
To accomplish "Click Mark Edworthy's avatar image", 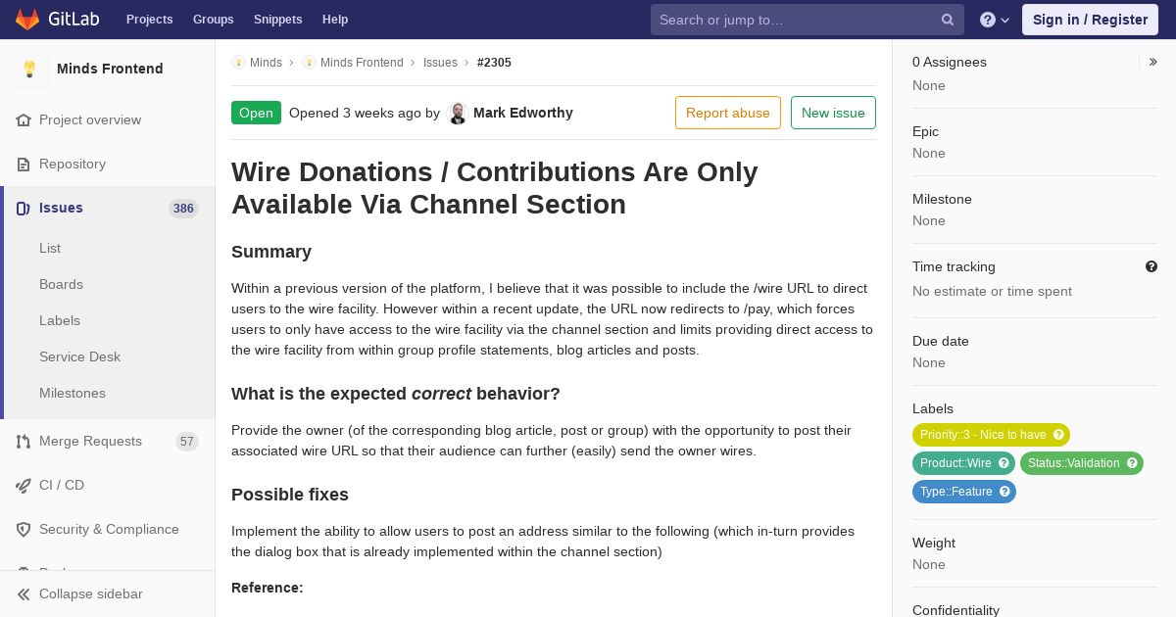I will click(x=457, y=113).
